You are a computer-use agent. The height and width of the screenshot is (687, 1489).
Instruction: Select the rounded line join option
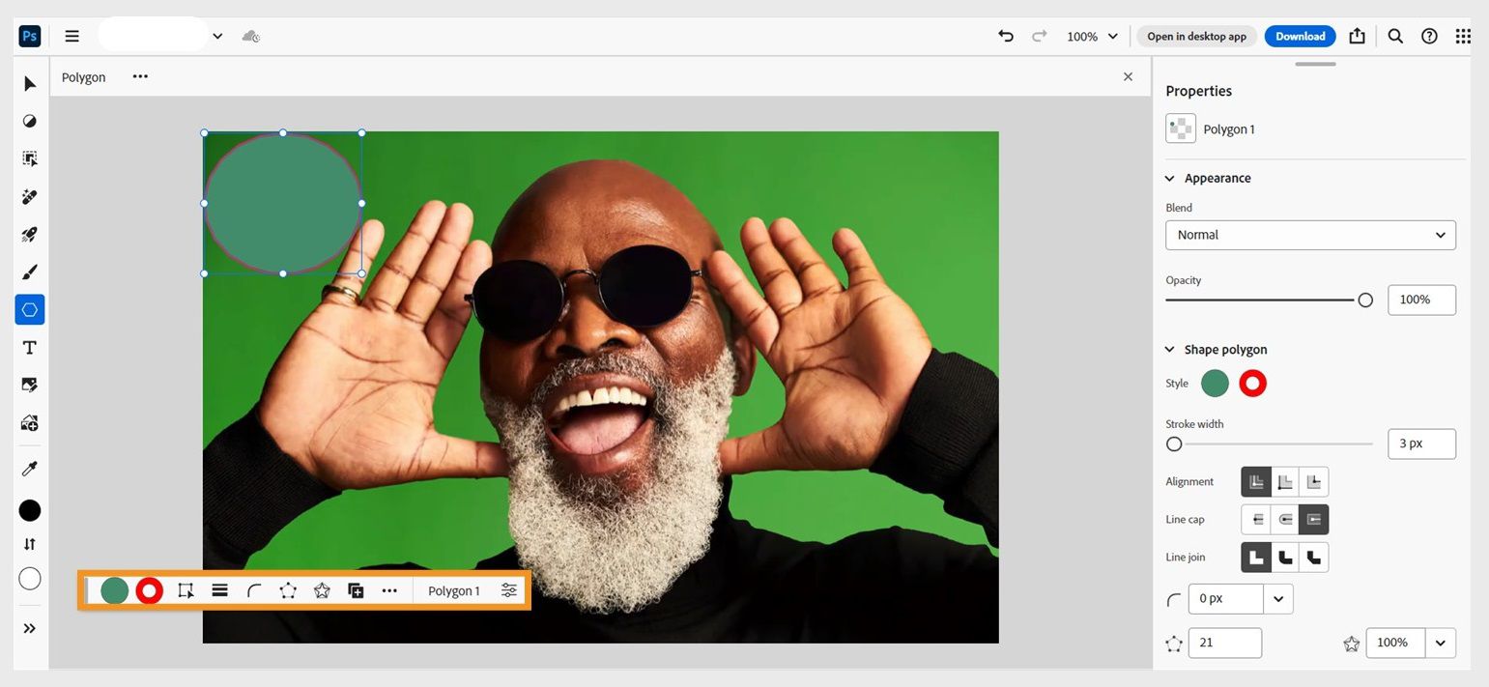click(1284, 557)
